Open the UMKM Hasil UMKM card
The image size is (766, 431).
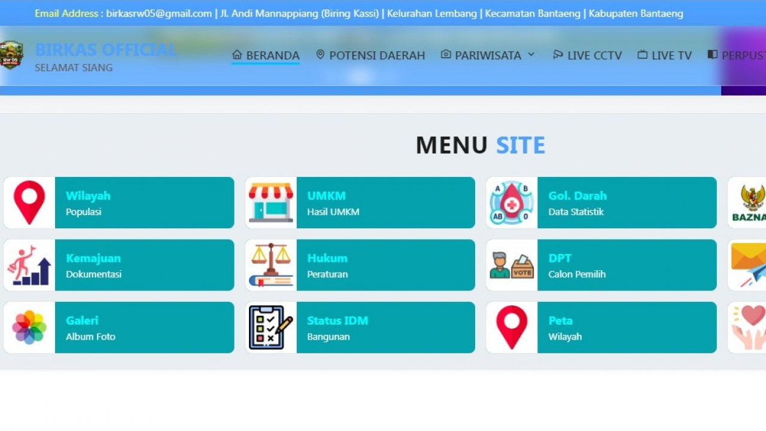[360, 203]
